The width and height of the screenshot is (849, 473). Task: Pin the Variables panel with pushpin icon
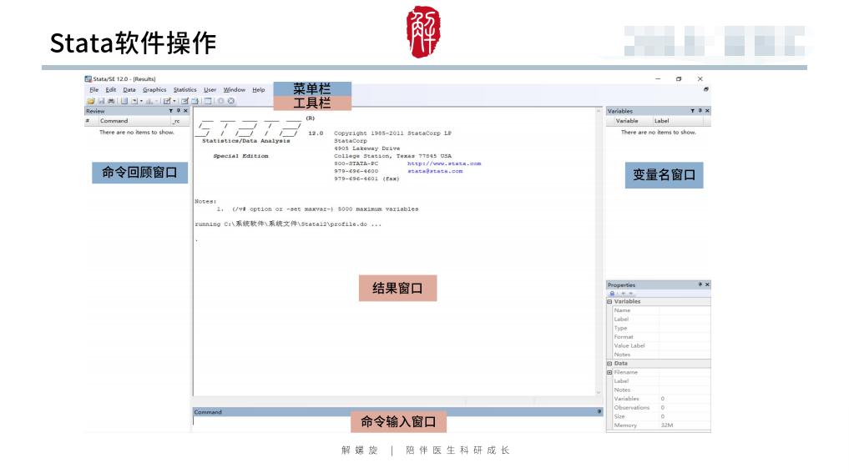(x=700, y=111)
